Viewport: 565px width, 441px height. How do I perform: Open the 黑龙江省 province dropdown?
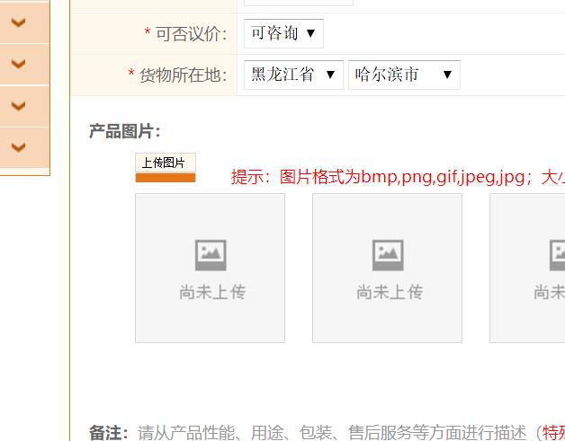(x=293, y=75)
